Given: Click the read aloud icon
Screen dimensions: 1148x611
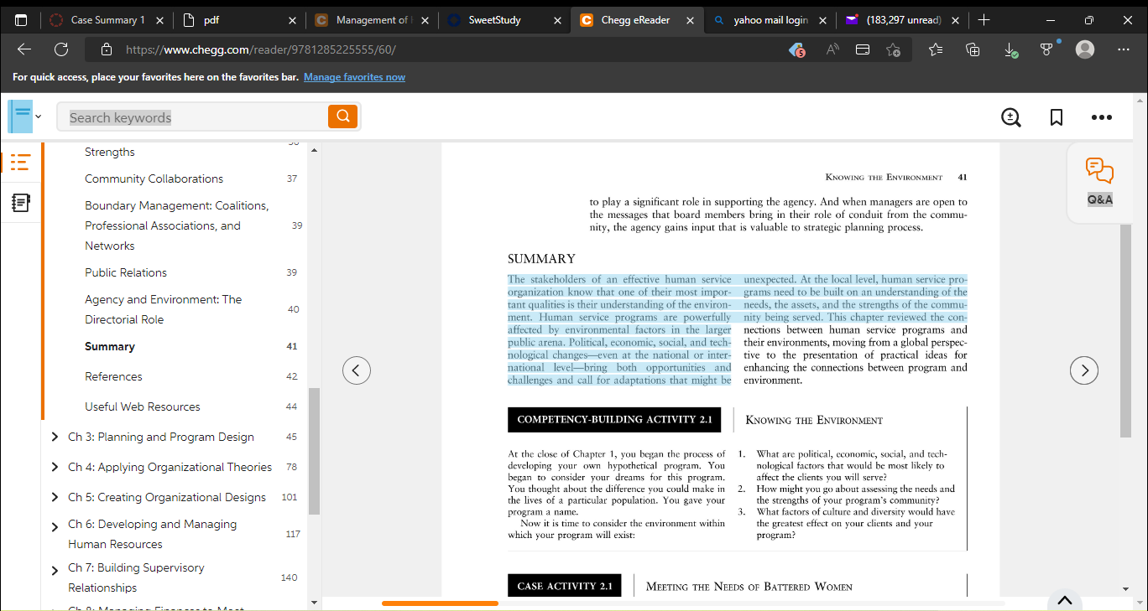Looking at the screenshot, I should pyautogui.click(x=832, y=49).
